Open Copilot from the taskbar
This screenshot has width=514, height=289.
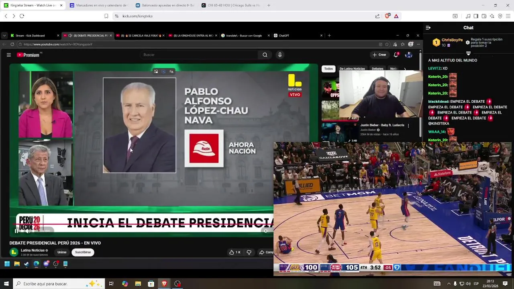pyautogui.click(x=125, y=284)
